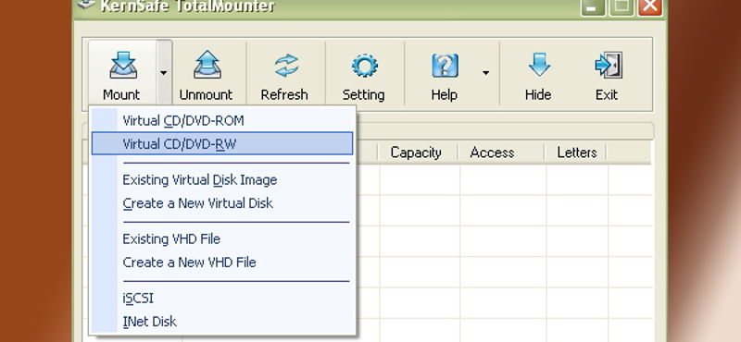
Task: Select Virtual CD/DVD-RW menu entry
Action: pyautogui.click(x=222, y=143)
